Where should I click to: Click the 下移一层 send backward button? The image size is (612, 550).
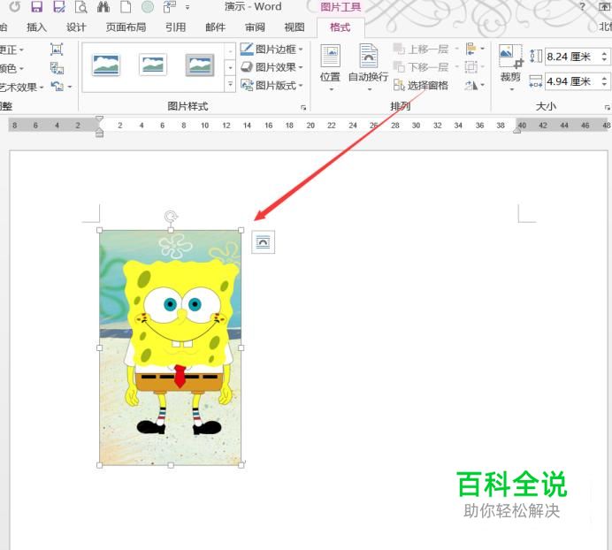[x=421, y=67]
